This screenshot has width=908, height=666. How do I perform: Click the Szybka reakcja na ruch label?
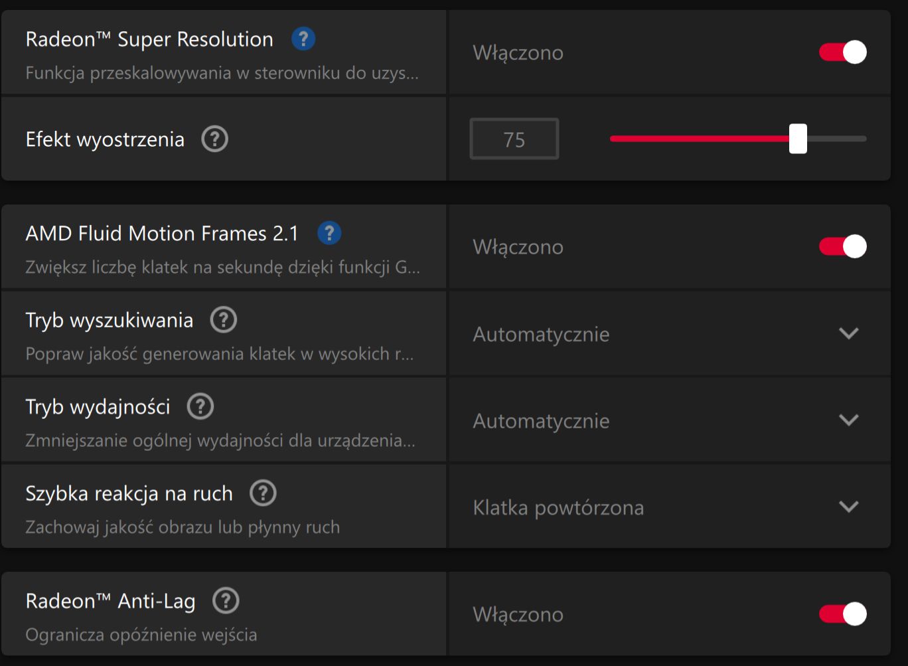click(x=129, y=494)
